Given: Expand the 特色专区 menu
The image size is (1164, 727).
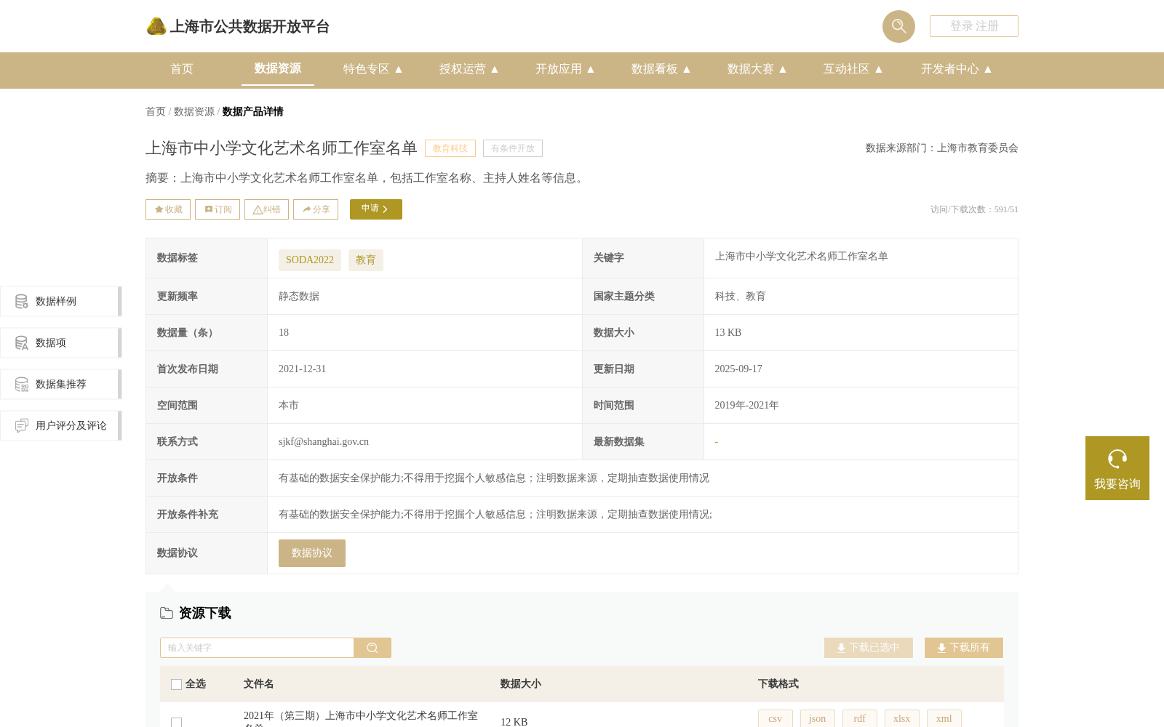Looking at the screenshot, I should click(373, 69).
